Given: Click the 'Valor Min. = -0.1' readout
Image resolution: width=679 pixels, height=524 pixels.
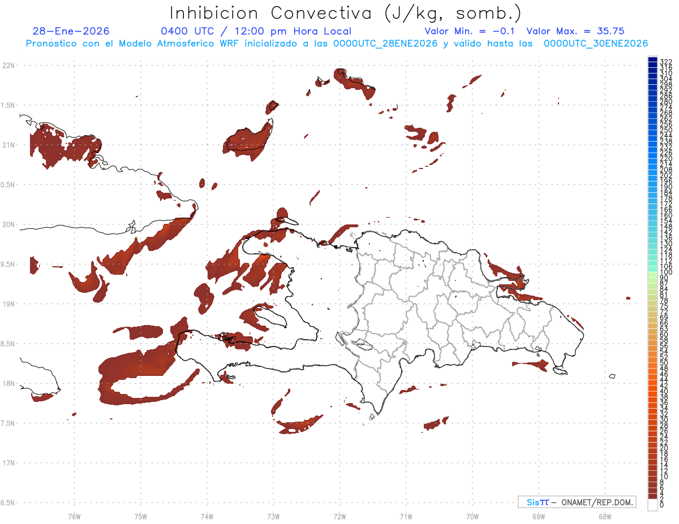Looking at the screenshot, I should click(x=470, y=32).
